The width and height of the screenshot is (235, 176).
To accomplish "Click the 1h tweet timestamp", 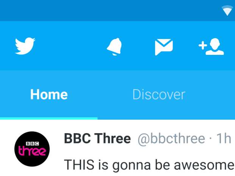I will [224, 139].
